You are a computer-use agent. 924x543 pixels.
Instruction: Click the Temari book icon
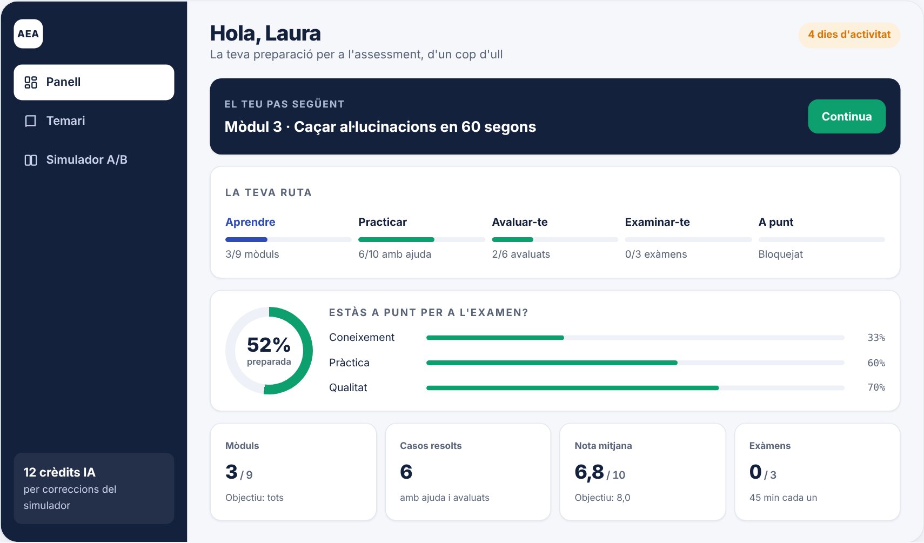31,121
